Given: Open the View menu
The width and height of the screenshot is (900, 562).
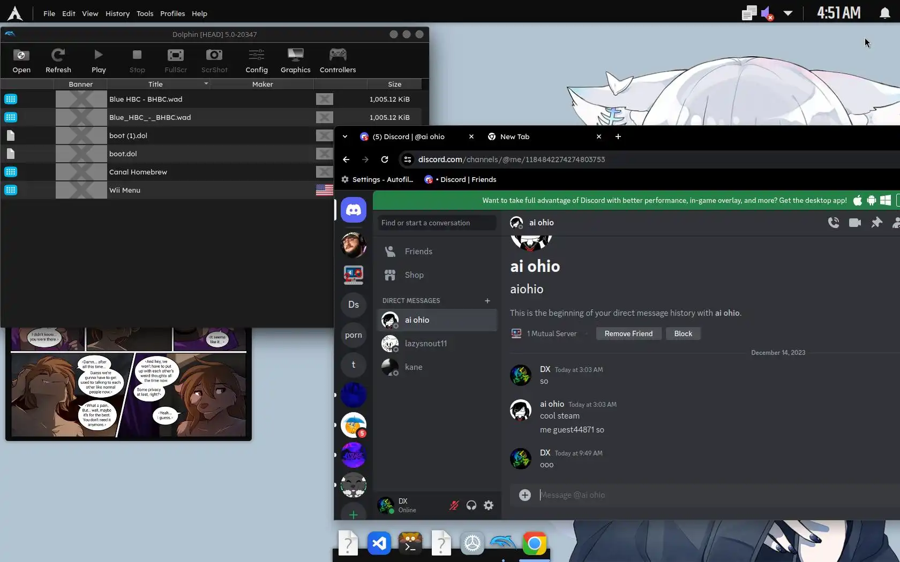Looking at the screenshot, I should (90, 13).
